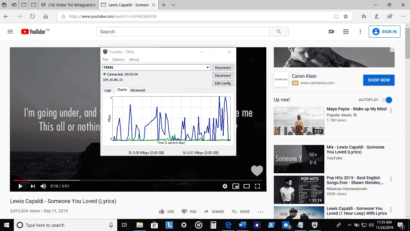Open options for 1 Hour Loop video

click(x=391, y=210)
